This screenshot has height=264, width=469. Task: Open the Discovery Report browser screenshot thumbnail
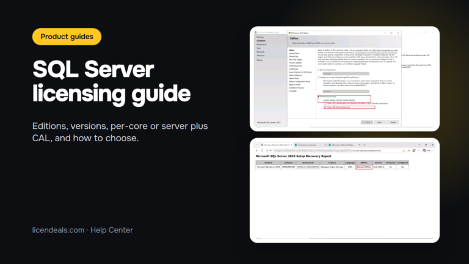click(344, 191)
